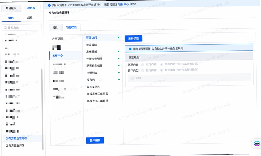Focus the 搜索角色 search field
This screenshot has height=156, width=261.
click(22, 28)
